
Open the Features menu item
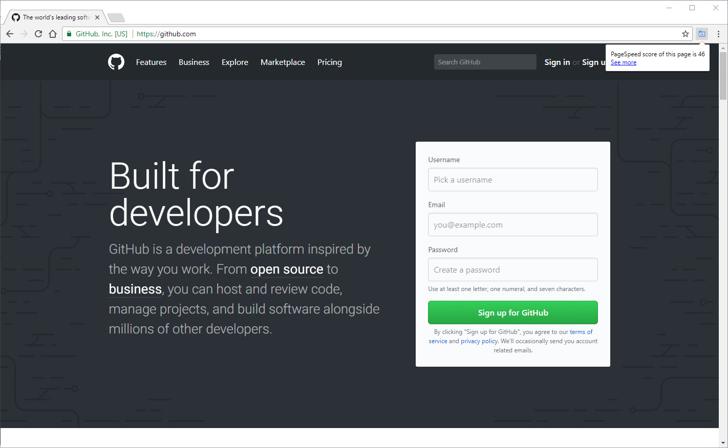[151, 62]
